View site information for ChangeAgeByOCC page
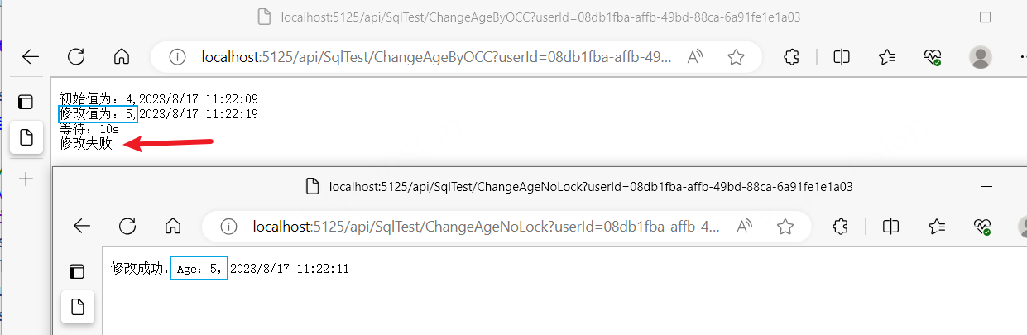 coord(177,57)
